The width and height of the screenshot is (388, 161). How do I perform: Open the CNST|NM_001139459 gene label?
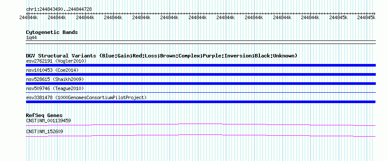[48, 121]
